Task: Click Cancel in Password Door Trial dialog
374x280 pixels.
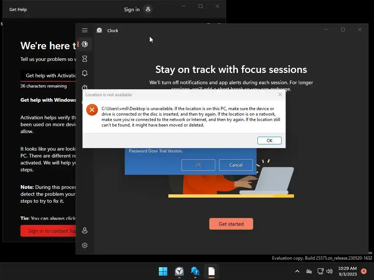Action: click(x=236, y=165)
